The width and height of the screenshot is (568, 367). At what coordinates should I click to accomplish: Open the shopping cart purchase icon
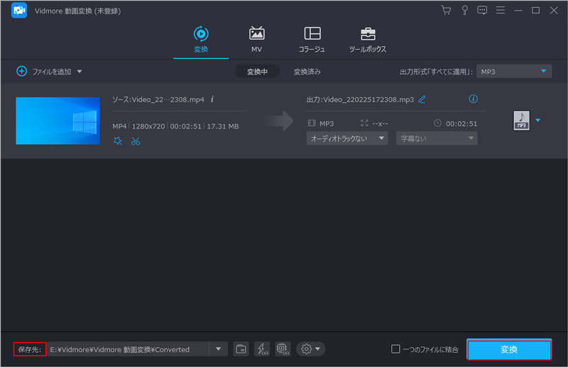(447, 10)
